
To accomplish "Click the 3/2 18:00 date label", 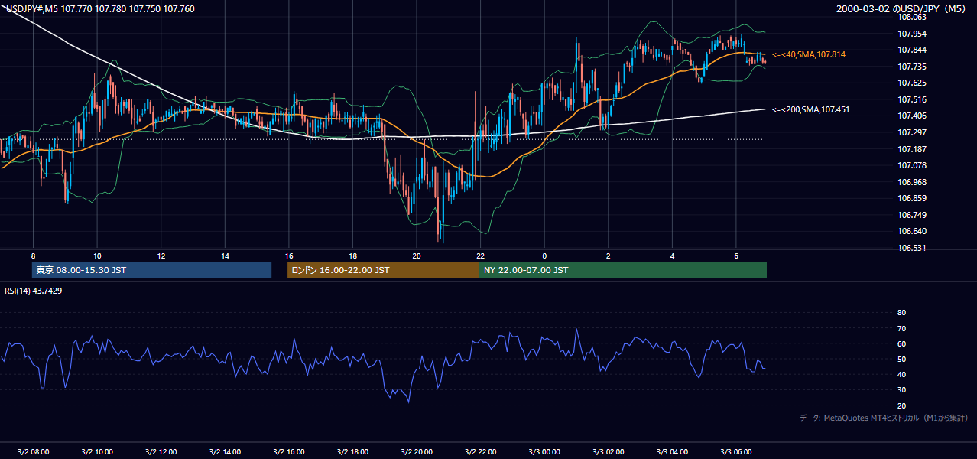I will point(352,451).
